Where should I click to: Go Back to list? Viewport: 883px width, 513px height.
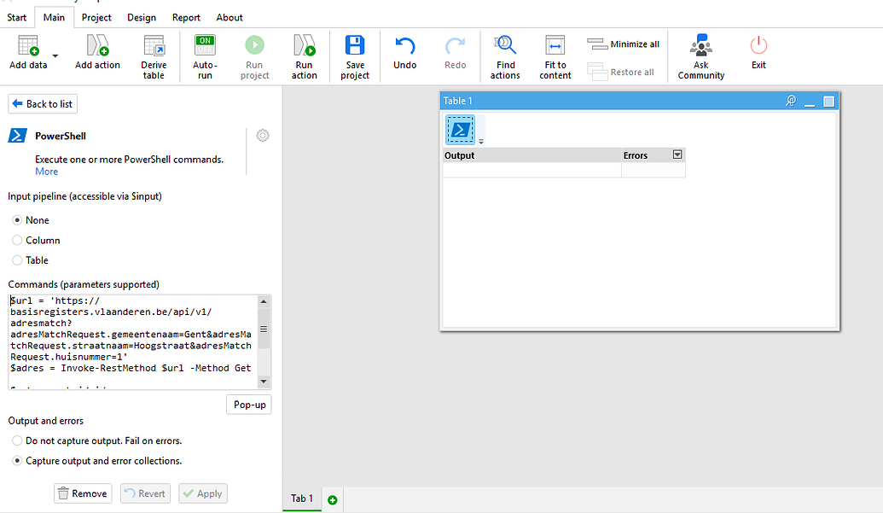(43, 103)
